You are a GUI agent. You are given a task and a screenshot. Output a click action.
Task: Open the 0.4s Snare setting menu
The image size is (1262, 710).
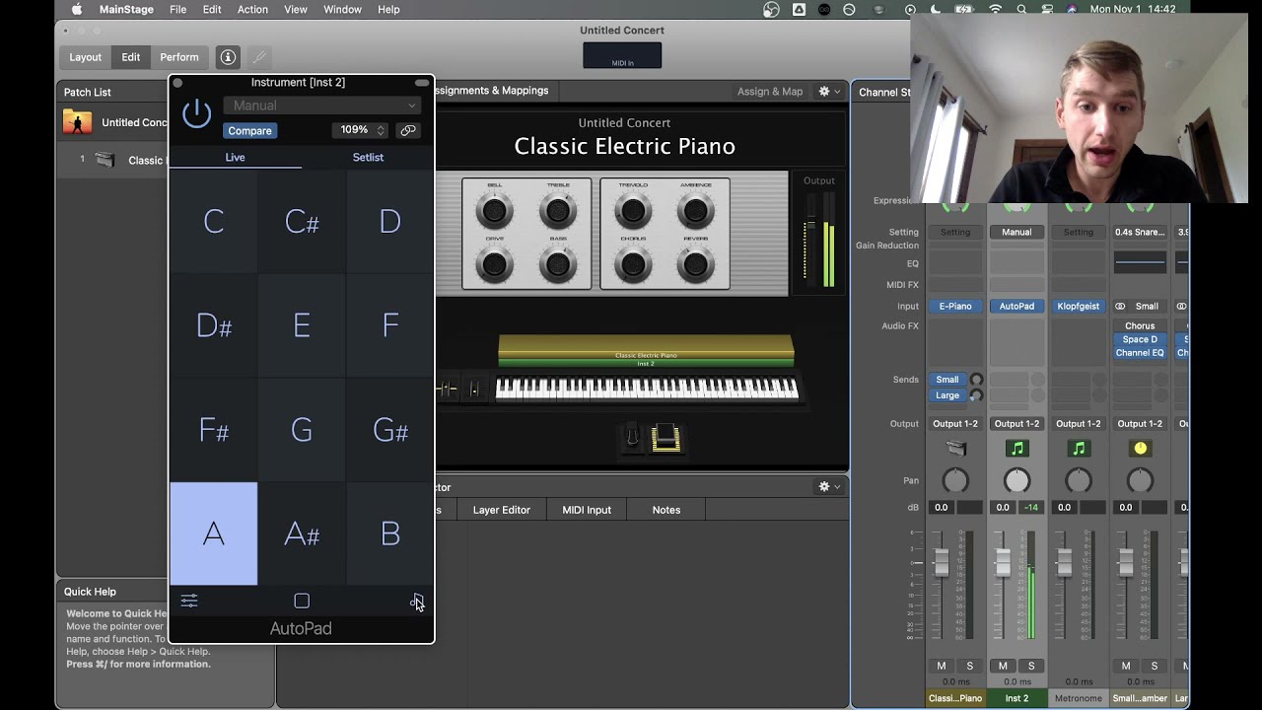tap(1140, 232)
